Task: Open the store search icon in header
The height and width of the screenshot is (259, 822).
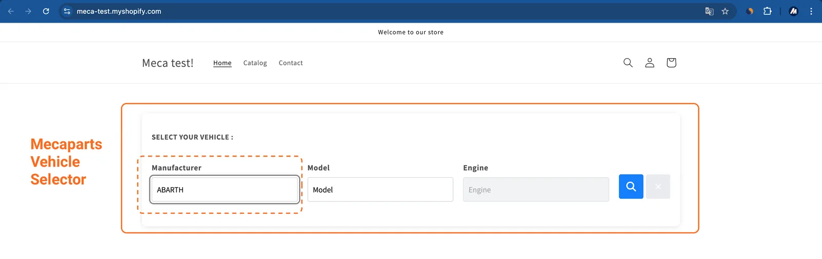Action: point(628,63)
